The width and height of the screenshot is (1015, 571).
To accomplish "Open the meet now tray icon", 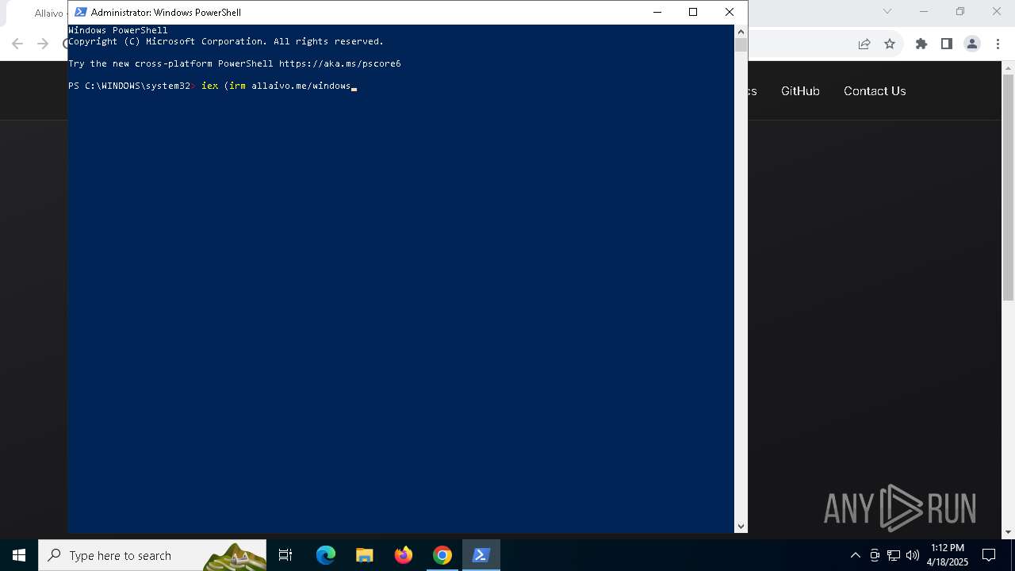I will pos(875,555).
